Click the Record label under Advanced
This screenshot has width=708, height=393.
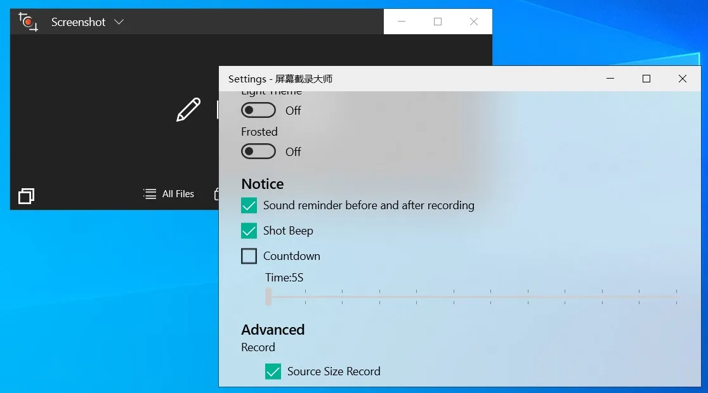point(258,347)
